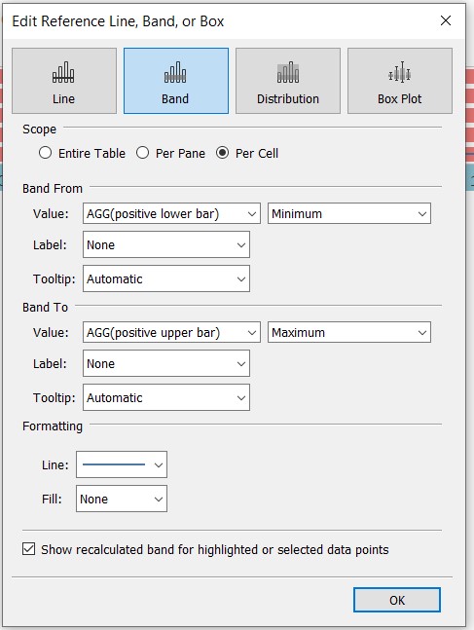The height and width of the screenshot is (630, 474).
Task: Choose the Distribution icon button
Action: click(288, 81)
